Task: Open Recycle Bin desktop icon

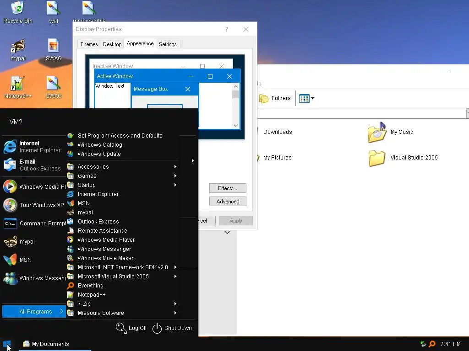Action: (18, 12)
